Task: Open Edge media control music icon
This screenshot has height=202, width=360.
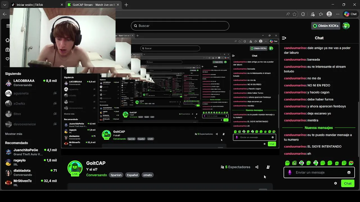Action: pos(313,14)
